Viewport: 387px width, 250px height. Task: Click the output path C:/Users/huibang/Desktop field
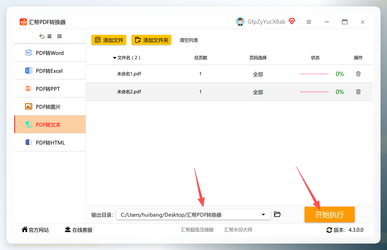click(193, 215)
